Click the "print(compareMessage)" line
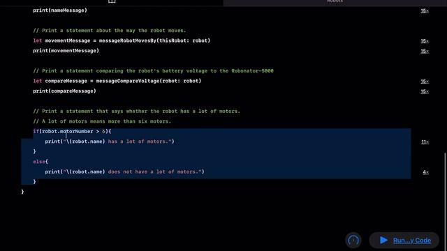 [x=64, y=91]
